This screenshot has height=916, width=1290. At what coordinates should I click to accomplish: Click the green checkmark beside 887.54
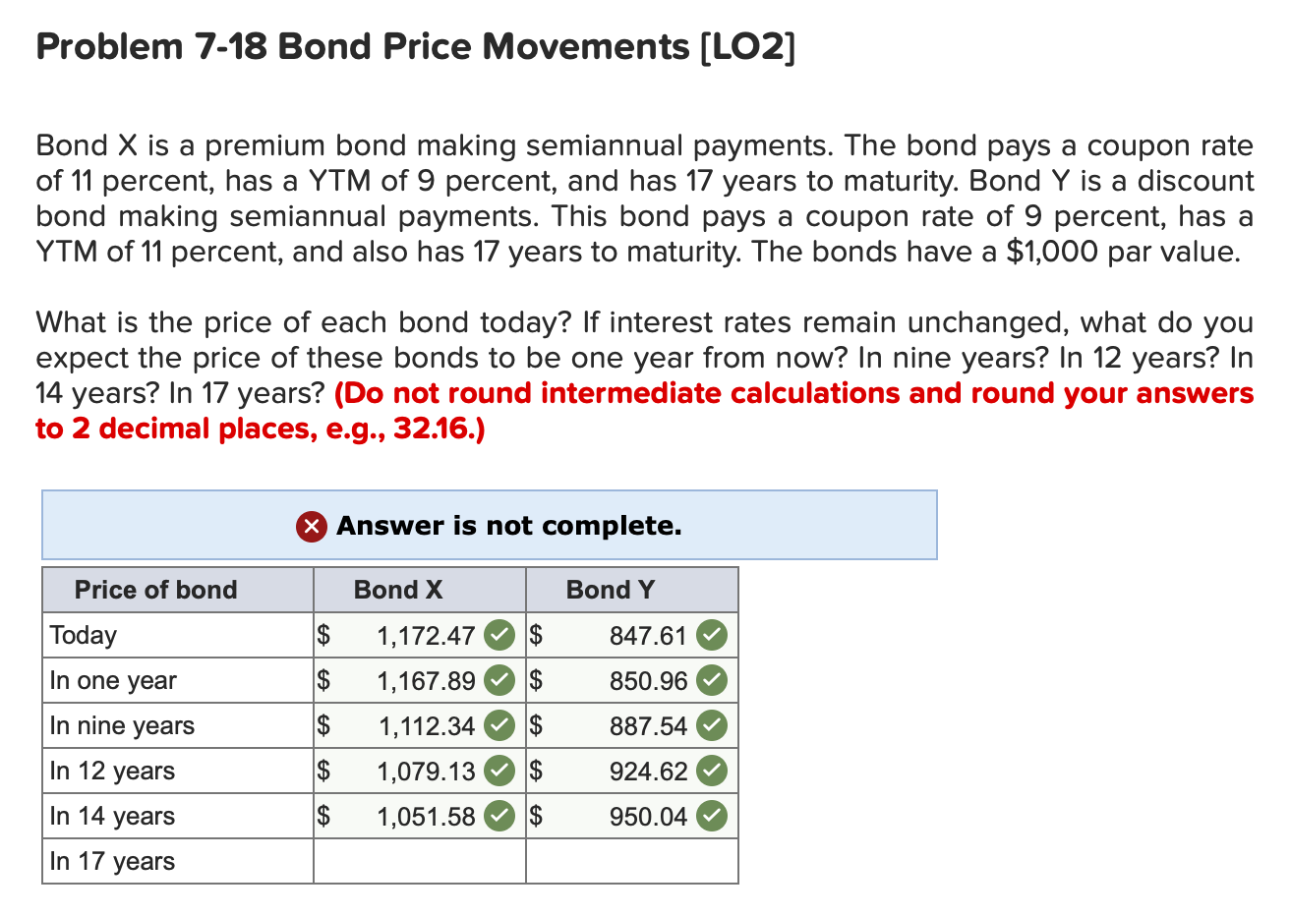[713, 725]
